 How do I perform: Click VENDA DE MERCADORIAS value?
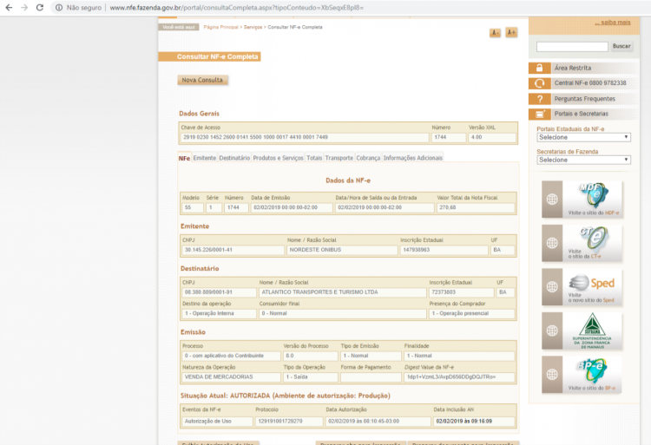[x=219, y=377]
